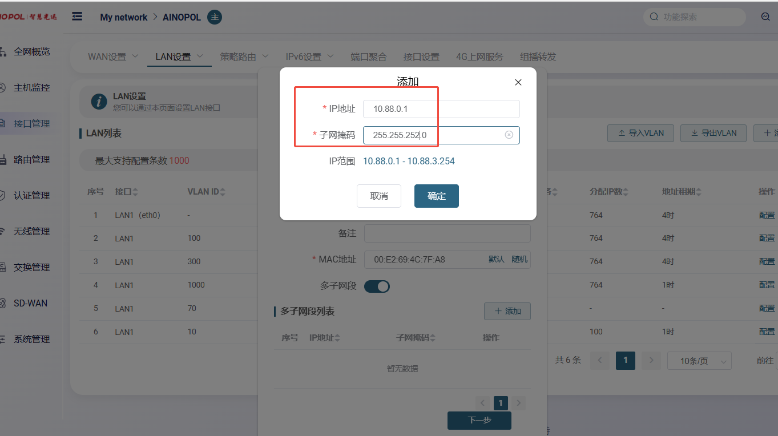Open 无线管理 sidebar item
The image size is (778, 436).
coord(31,232)
